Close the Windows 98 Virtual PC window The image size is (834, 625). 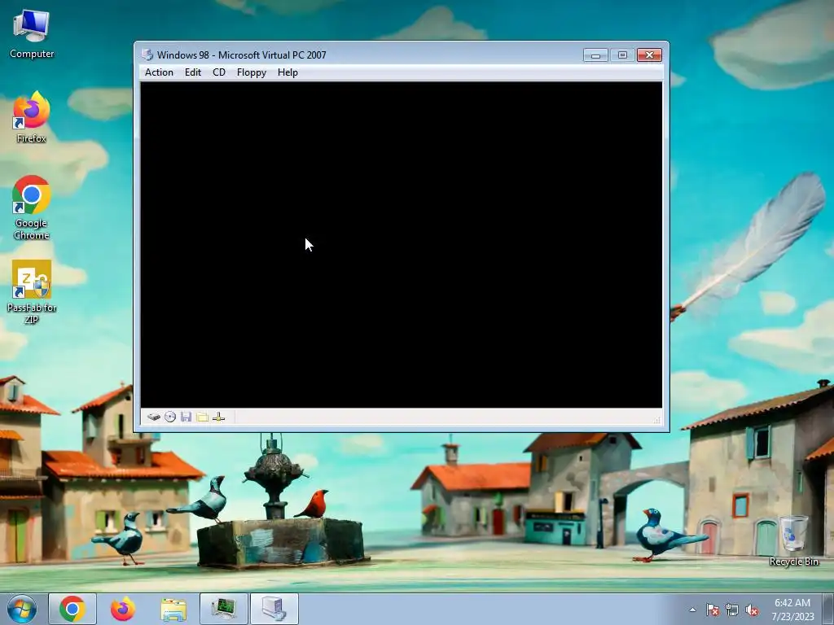[649, 55]
